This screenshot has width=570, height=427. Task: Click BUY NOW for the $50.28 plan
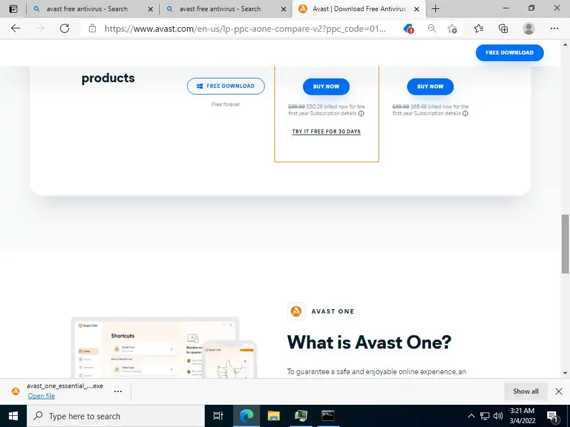[326, 86]
